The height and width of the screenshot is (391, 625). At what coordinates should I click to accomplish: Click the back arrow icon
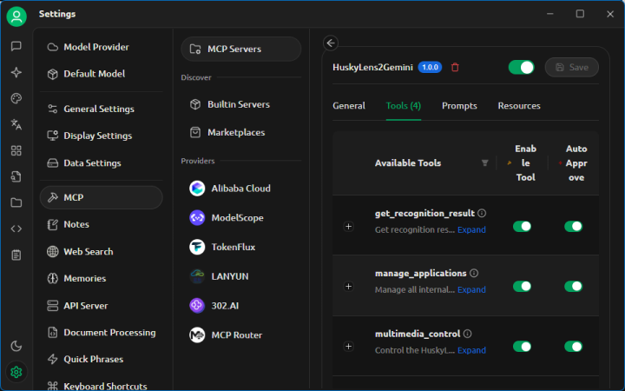(x=330, y=43)
